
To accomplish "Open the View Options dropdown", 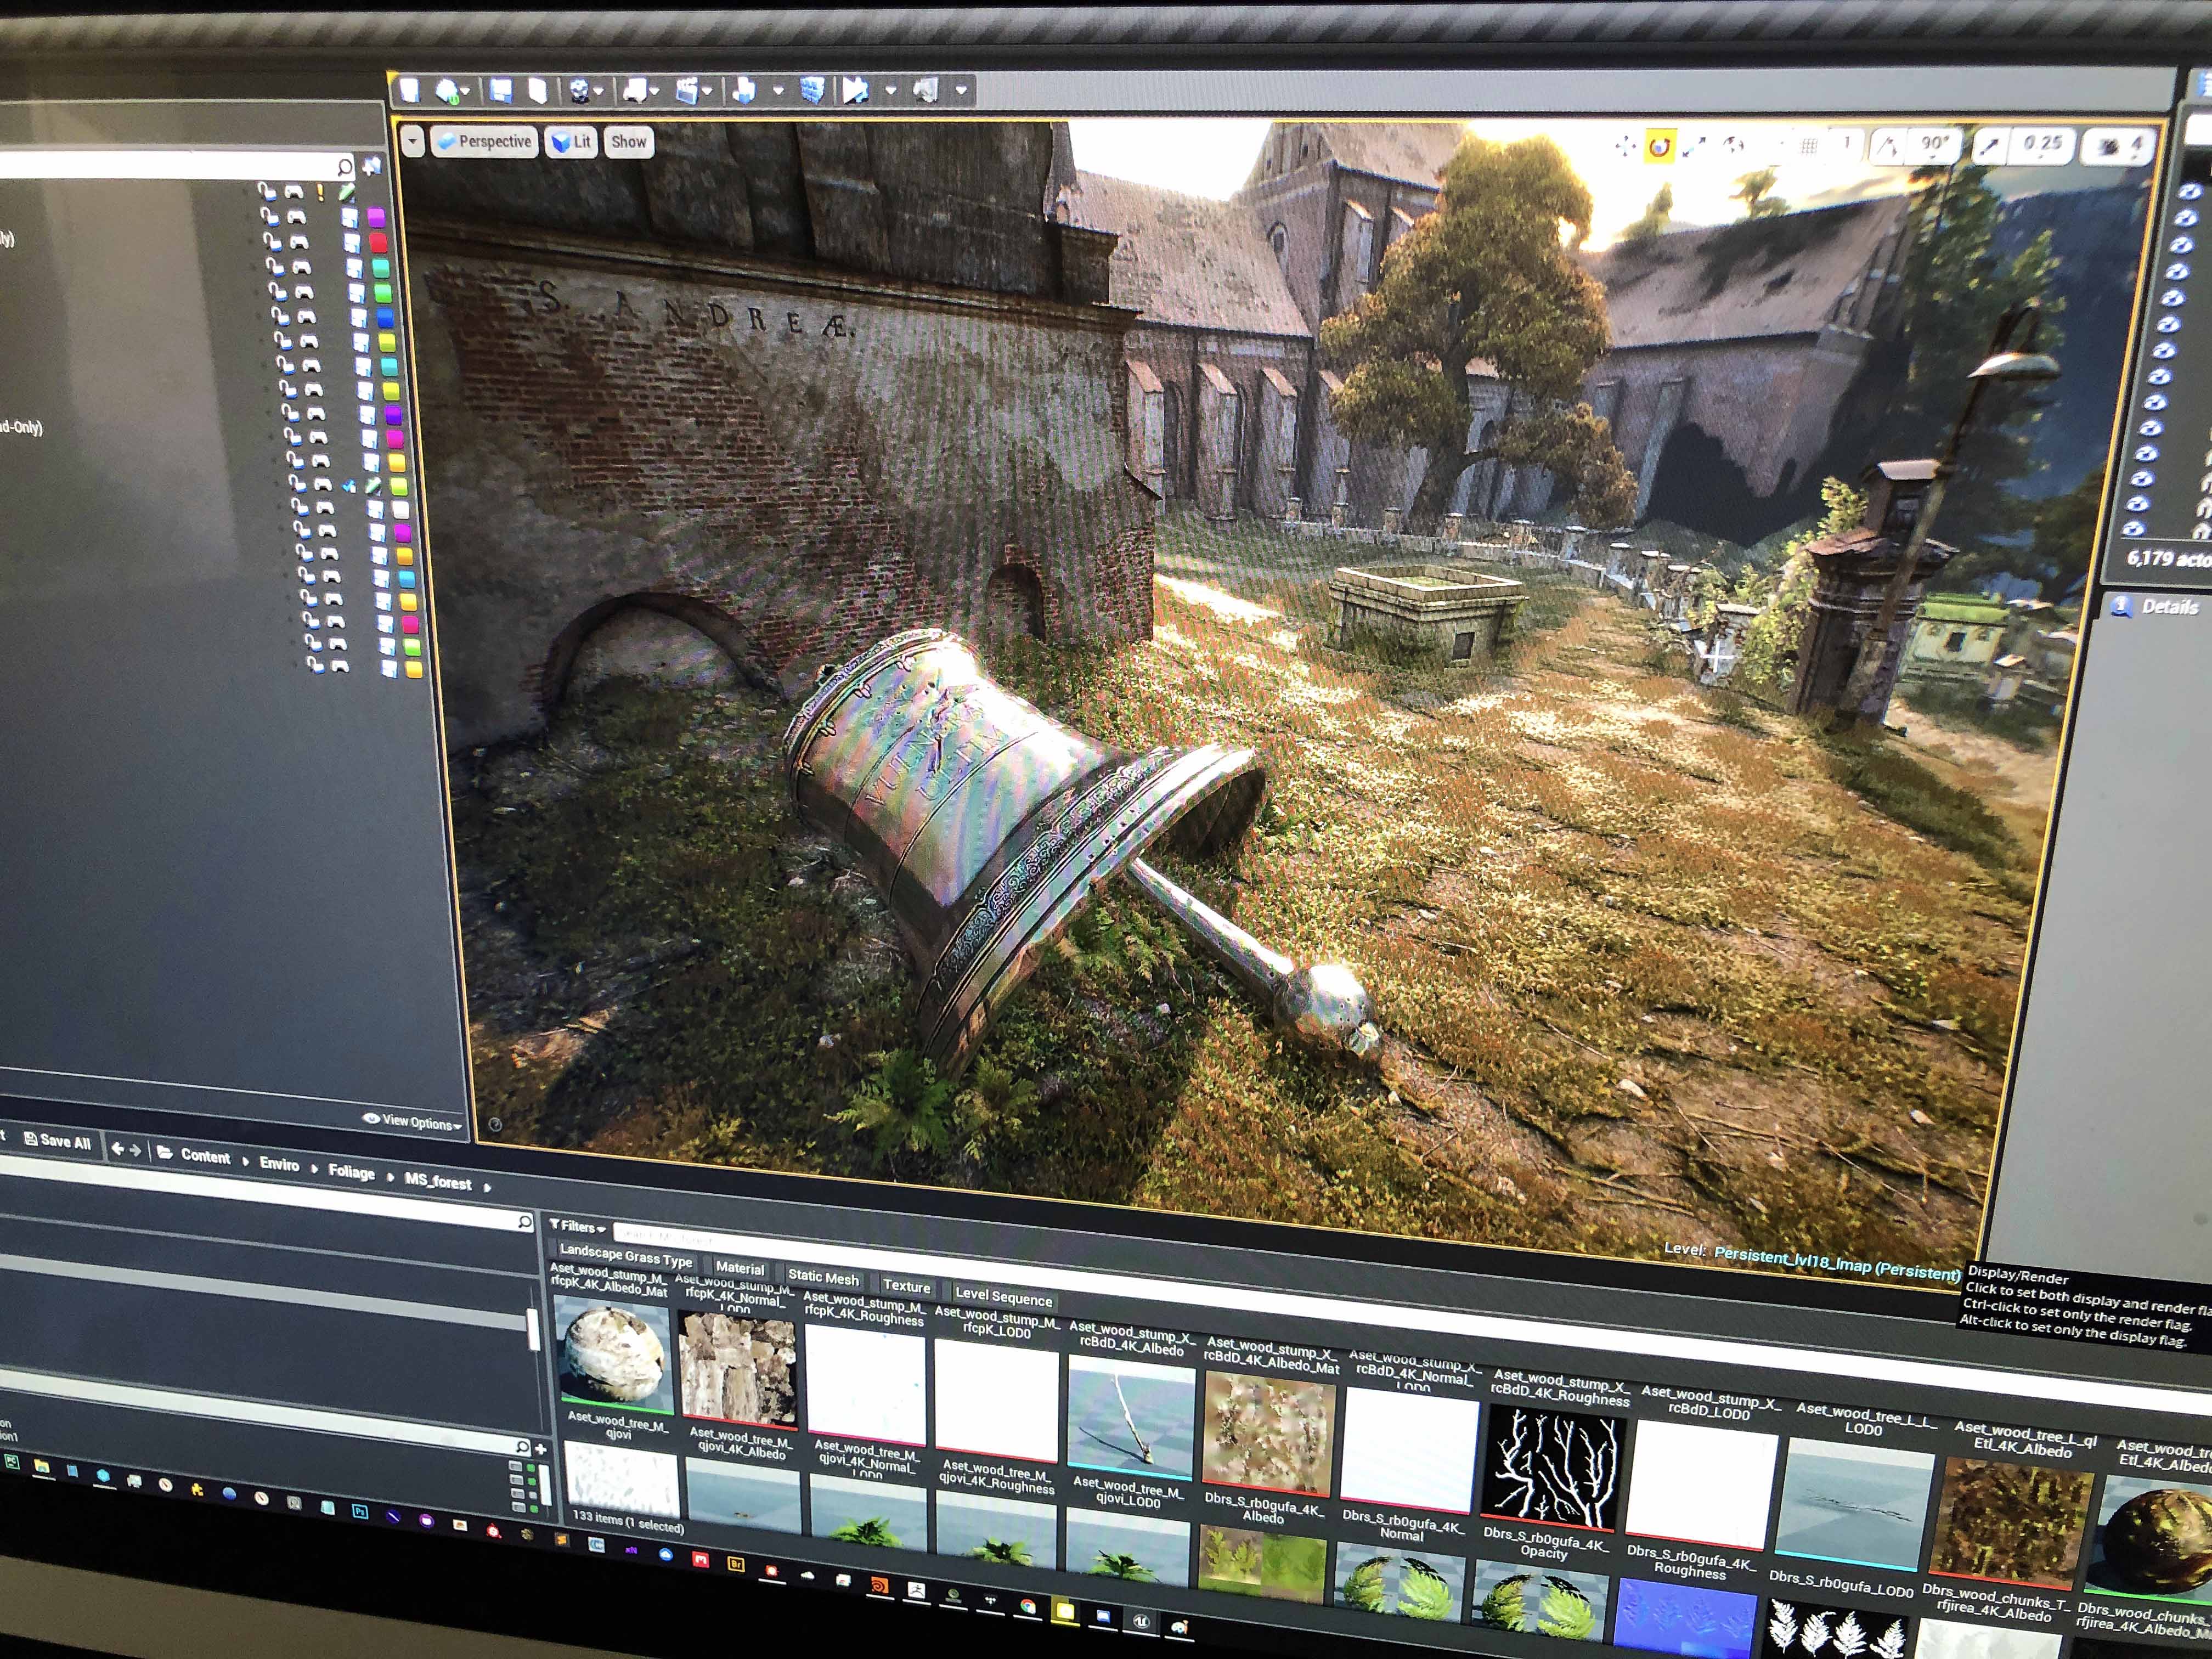I will (415, 1122).
